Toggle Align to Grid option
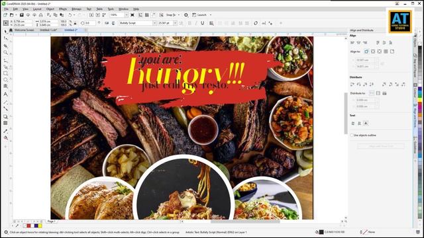Viewport: 424px width, 238px height. 386,52
